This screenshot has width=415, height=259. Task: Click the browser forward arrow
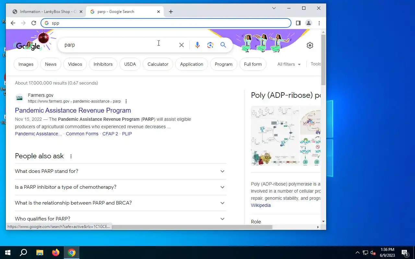pyautogui.click(x=23, y=23)
